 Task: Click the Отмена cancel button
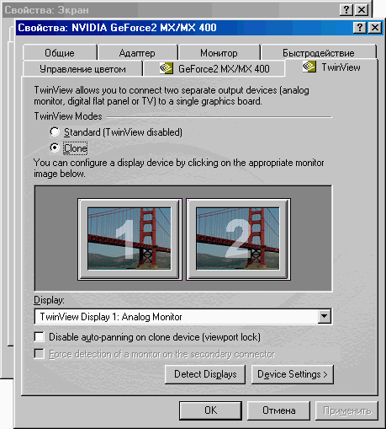pyautogui.click(x=278, y=410)
